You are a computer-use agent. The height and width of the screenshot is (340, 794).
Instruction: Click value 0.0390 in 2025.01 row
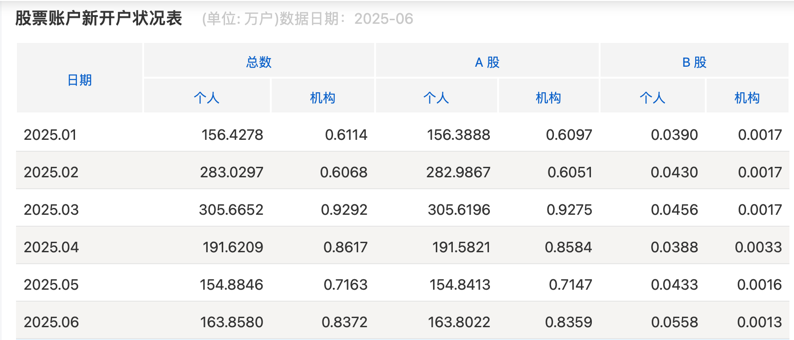[675, 135]
